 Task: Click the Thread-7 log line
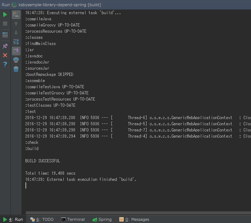(x=138, y=130)
